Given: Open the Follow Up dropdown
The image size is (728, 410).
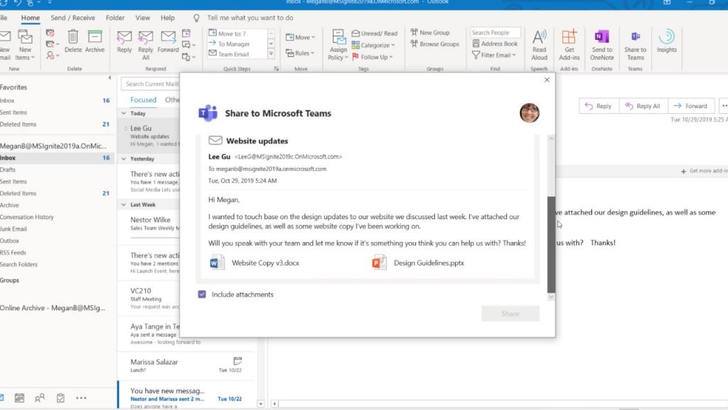Looking at the screenshot, I should 373,57.
